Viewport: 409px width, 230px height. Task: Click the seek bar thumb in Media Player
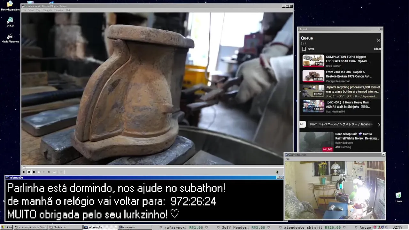click(24, 167)
